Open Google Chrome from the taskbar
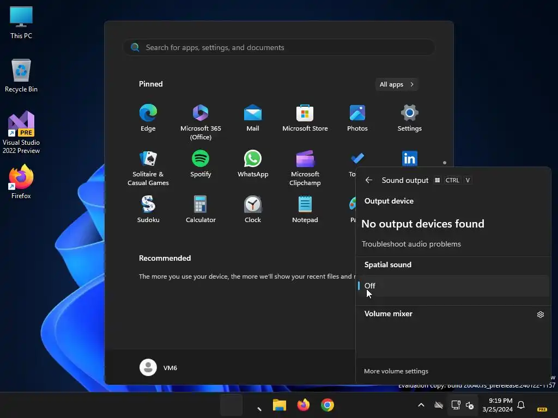 (327, 405)
